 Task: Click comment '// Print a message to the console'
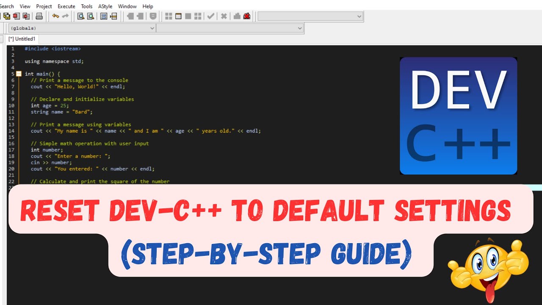pyautogui.click(x=79, y=80)
